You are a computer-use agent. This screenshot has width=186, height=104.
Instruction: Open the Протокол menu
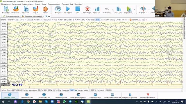click(65, 4)
